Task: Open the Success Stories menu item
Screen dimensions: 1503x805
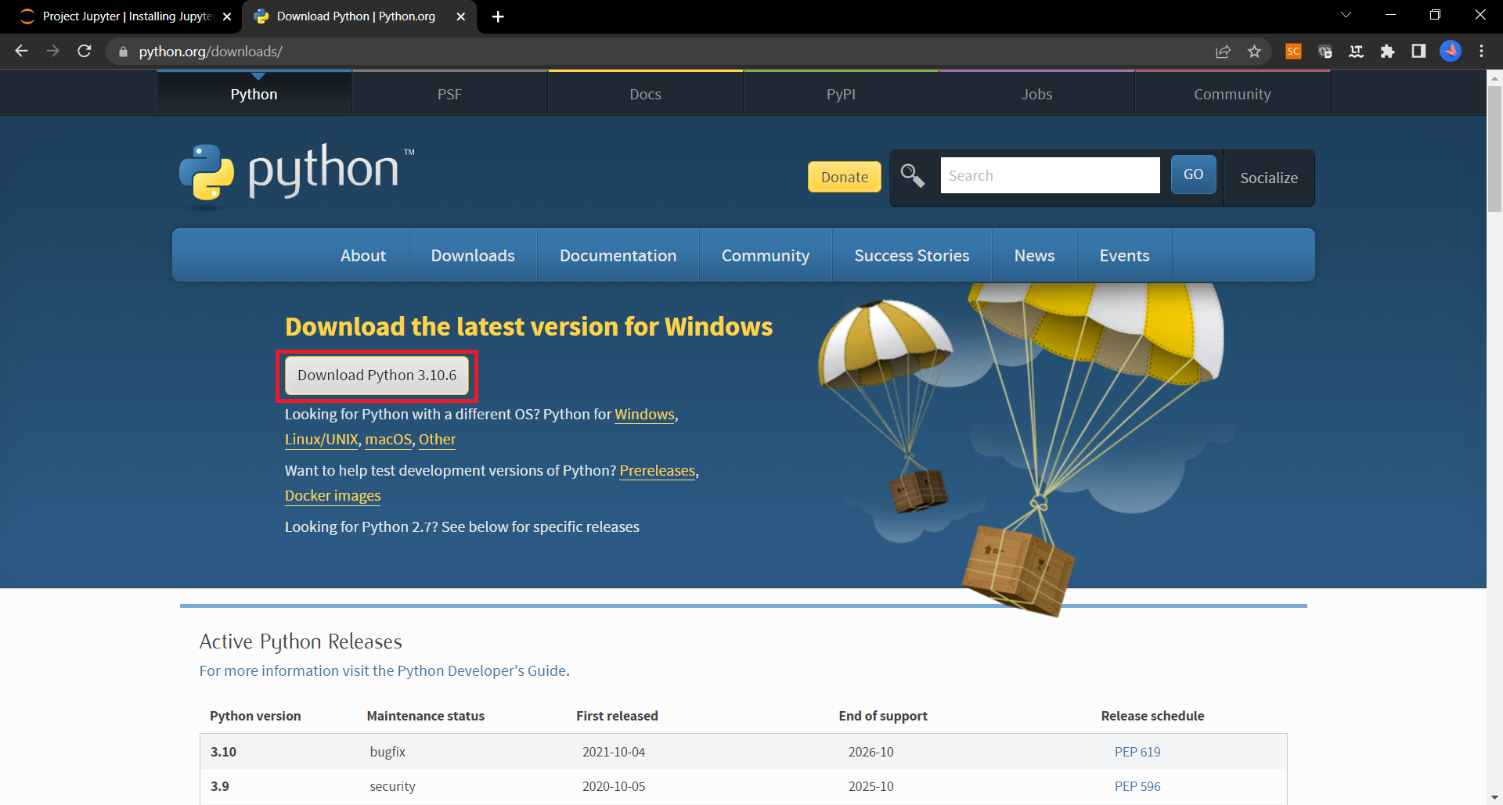Action: 912,256
